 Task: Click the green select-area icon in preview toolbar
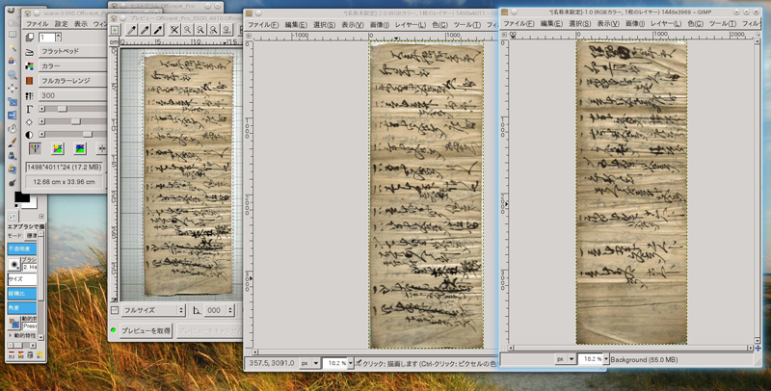[x=115, y=30]
